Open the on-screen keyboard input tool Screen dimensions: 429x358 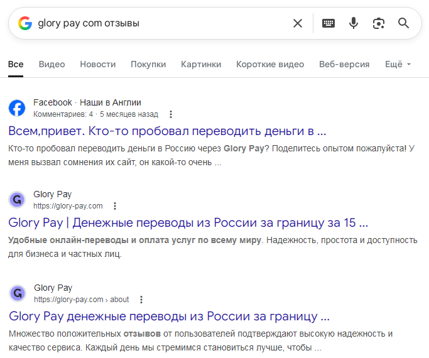tap(329, 23)
